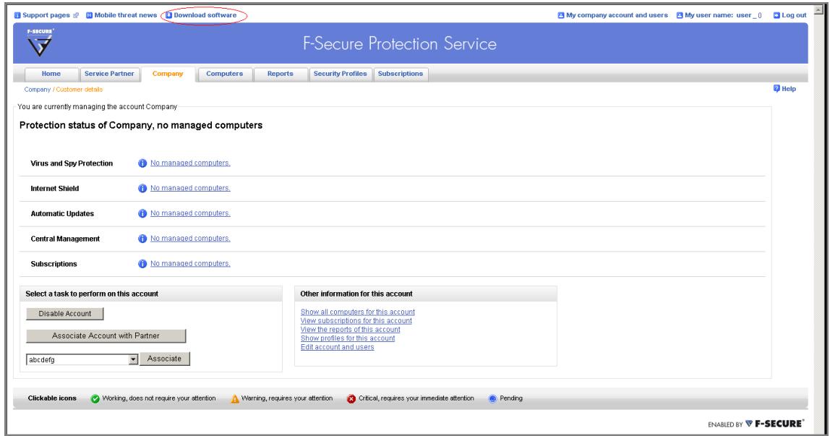Open Edit account and users link
830x436 pixels.
click(337, 347)
